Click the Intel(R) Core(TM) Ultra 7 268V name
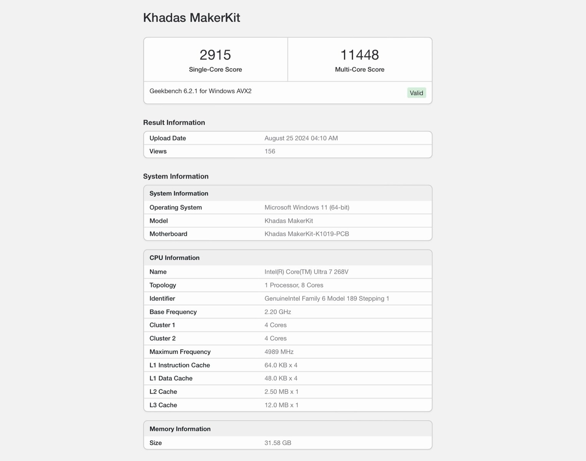Viewport: 586px width, 461px height. pyautogui.click(x=306, y=272)
